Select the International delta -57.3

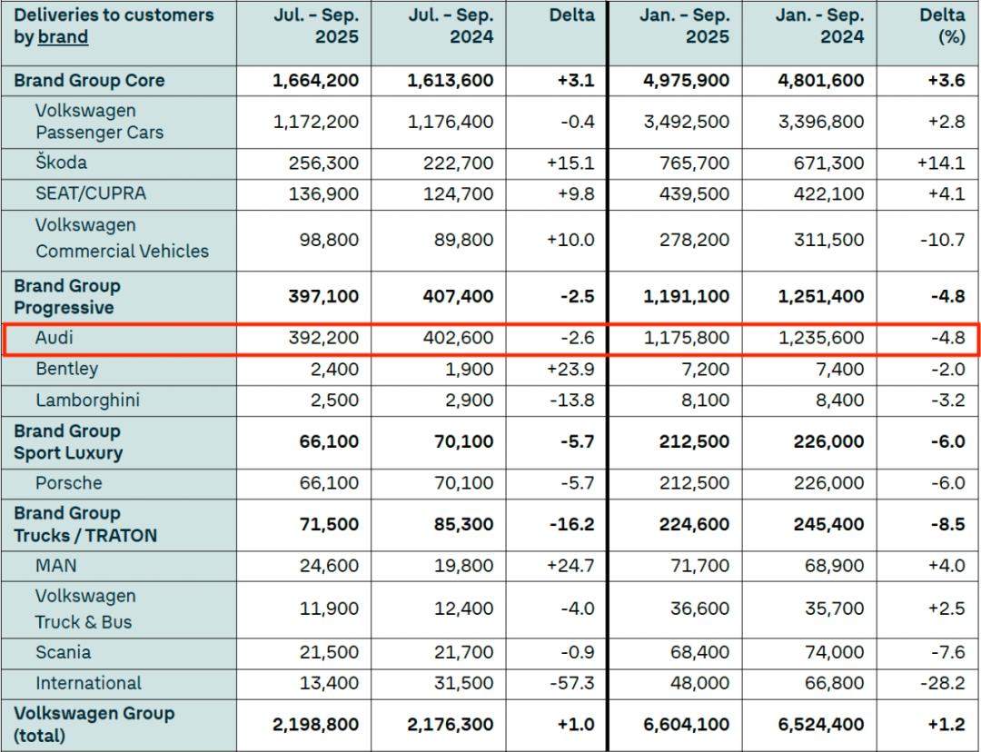pyautogui.click(x=572, y=684)
